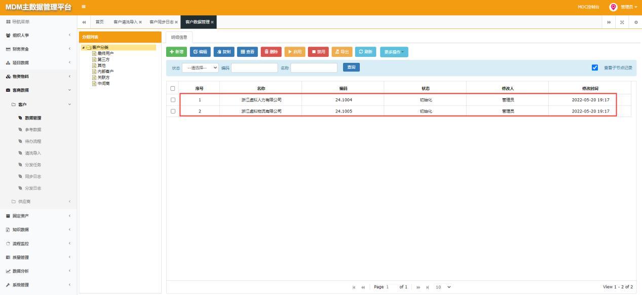The height and width of the screenshot is (295, 642).
Task: Go to first page in grid pager
Action: (x=354, y=287)
